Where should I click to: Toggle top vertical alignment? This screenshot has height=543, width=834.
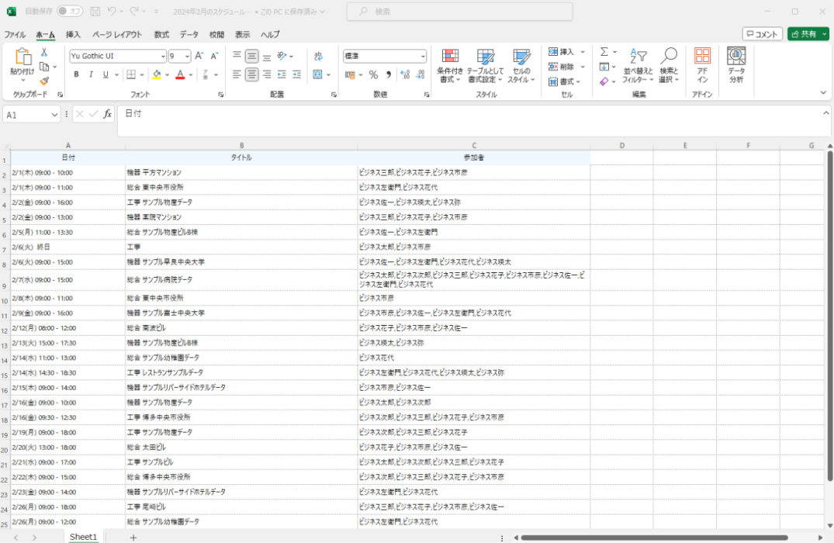(x=237, y=56)
